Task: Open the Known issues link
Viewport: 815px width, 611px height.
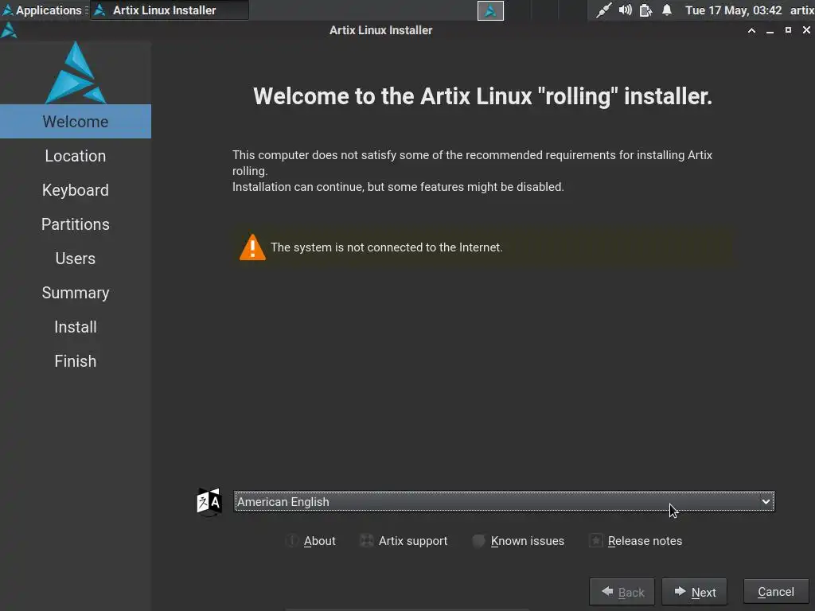Action: pos(527,541)
